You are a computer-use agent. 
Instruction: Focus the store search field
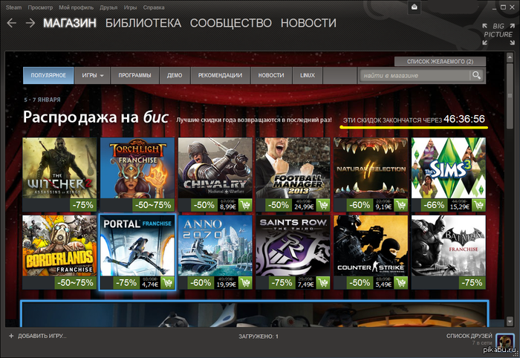pos(415,75)
